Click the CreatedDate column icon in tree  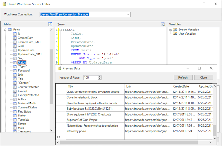pyautogui.click(x=15, y=38)
